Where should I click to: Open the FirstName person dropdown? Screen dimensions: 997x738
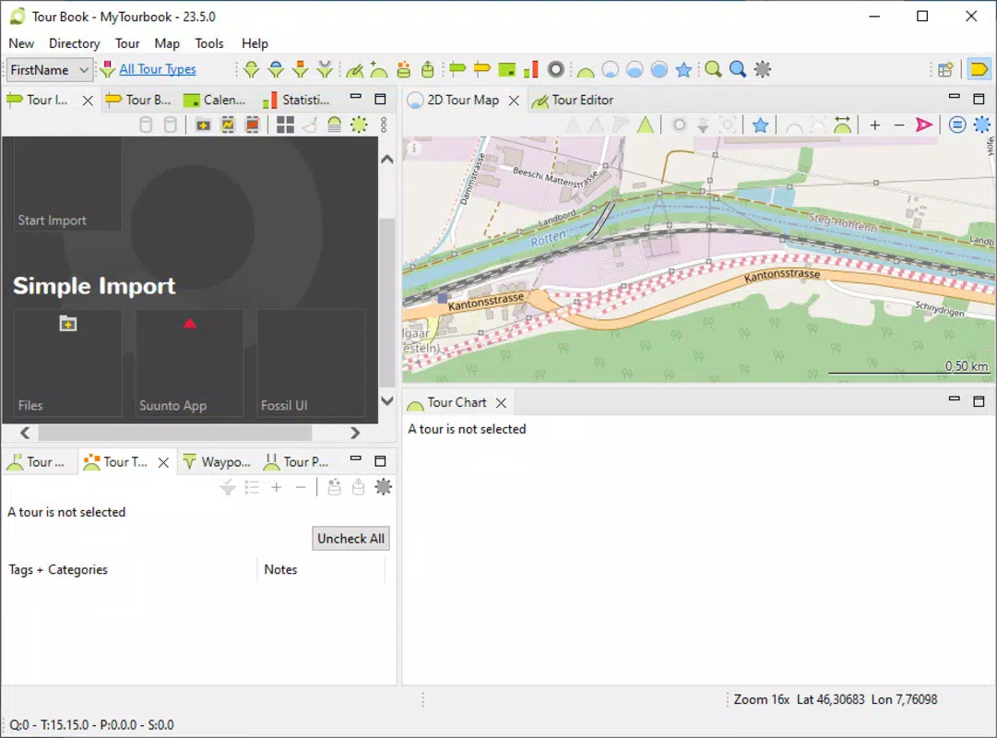pos(49,69)
